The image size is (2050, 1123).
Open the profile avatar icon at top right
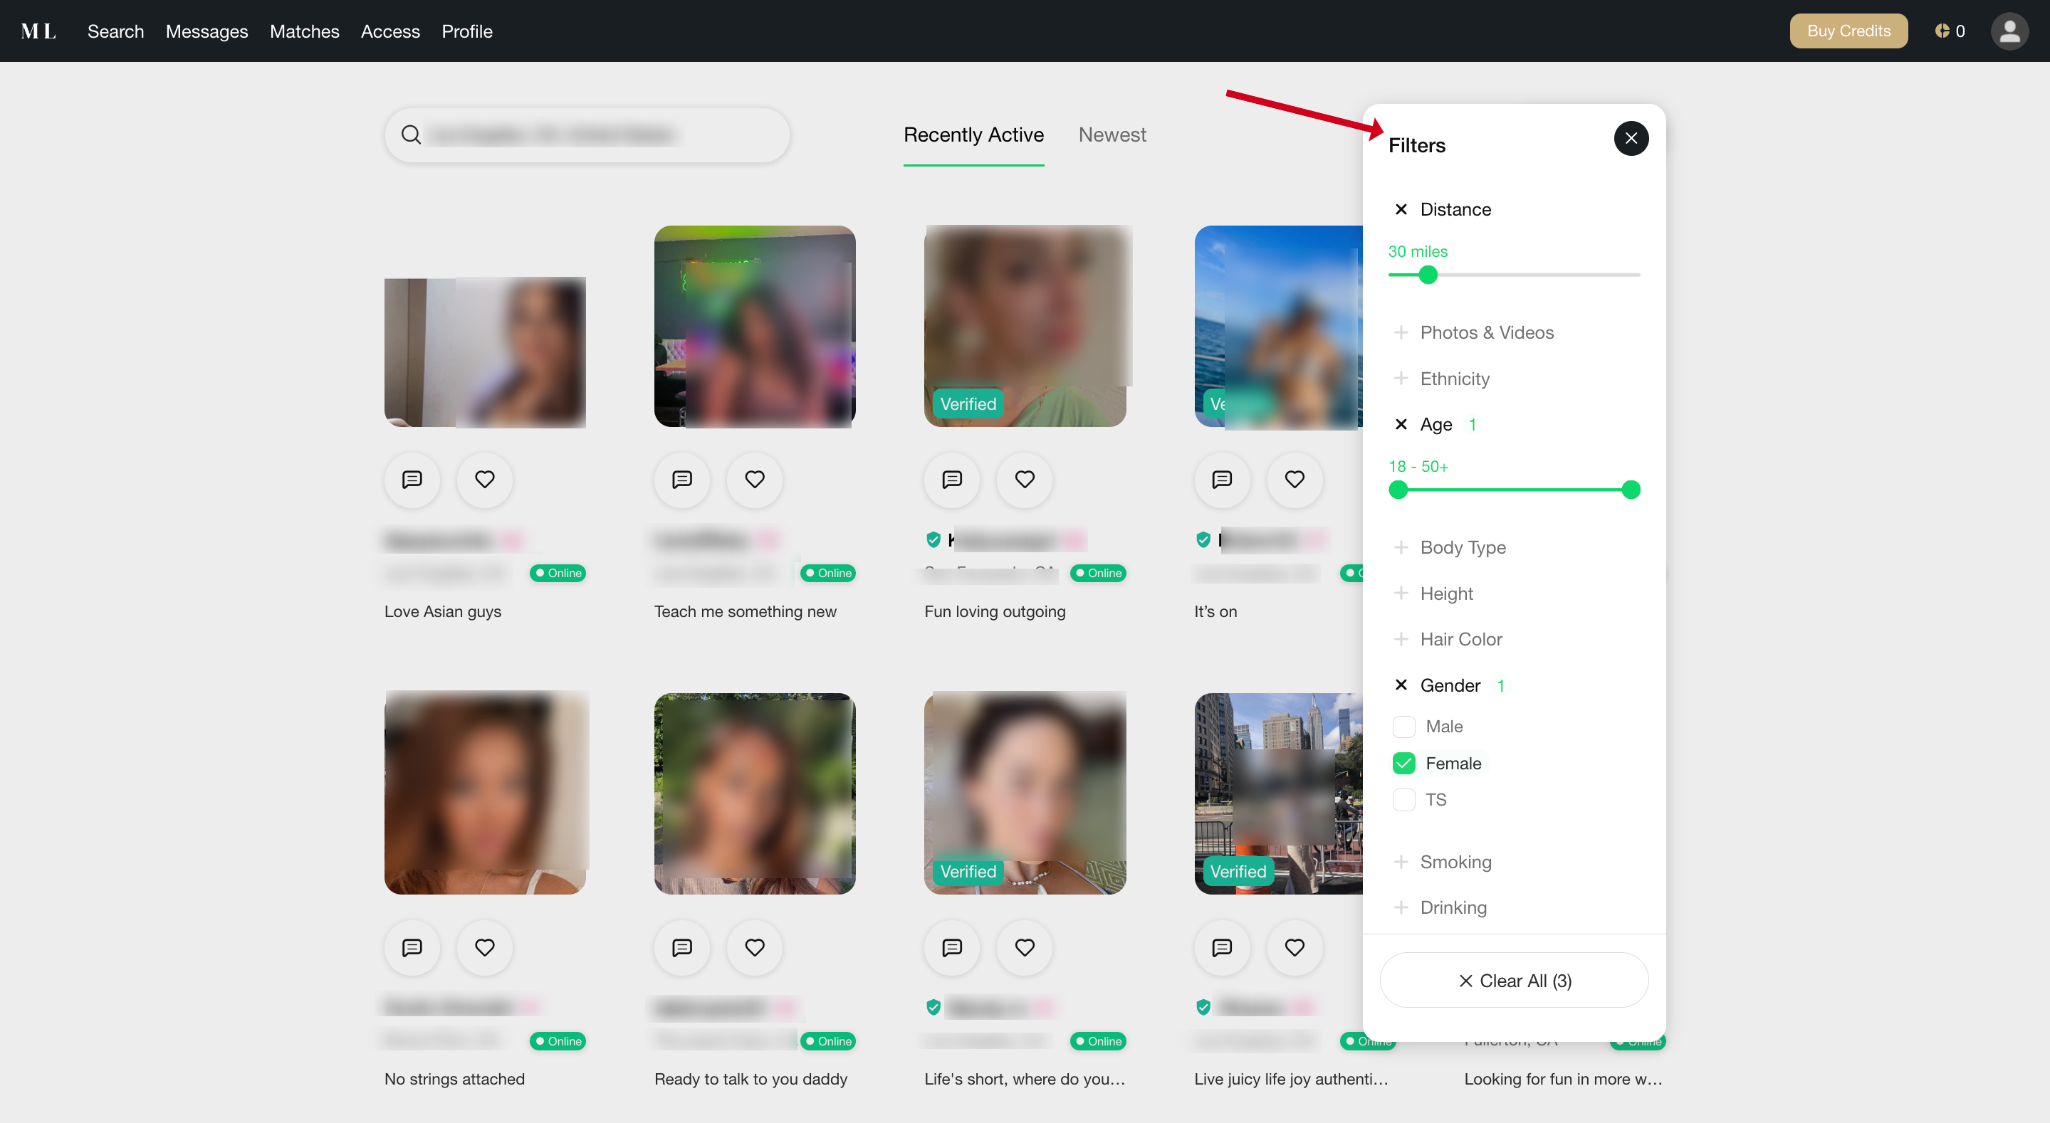point(2009,31)
